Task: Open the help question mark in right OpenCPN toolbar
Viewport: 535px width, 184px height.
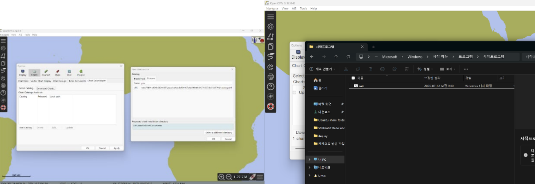Action: pyautogui.click(x=271, y=86)
